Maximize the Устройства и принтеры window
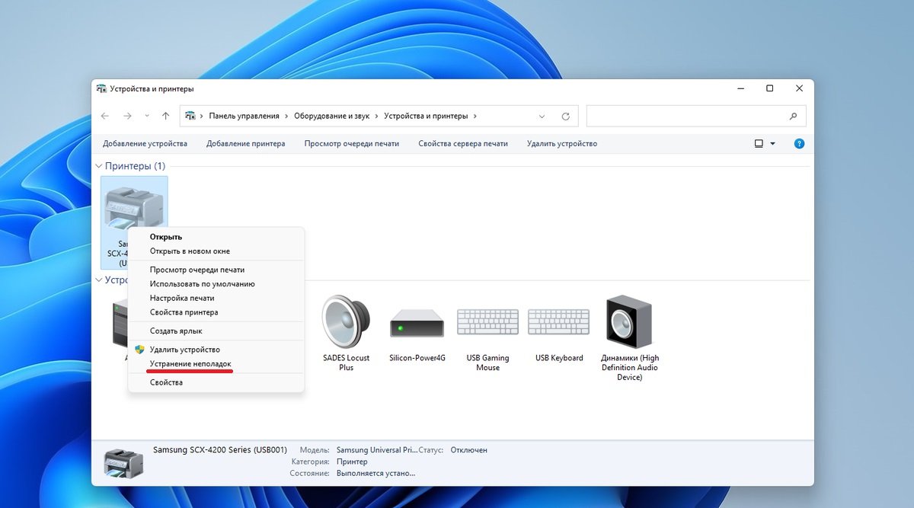 coord(770,88)
